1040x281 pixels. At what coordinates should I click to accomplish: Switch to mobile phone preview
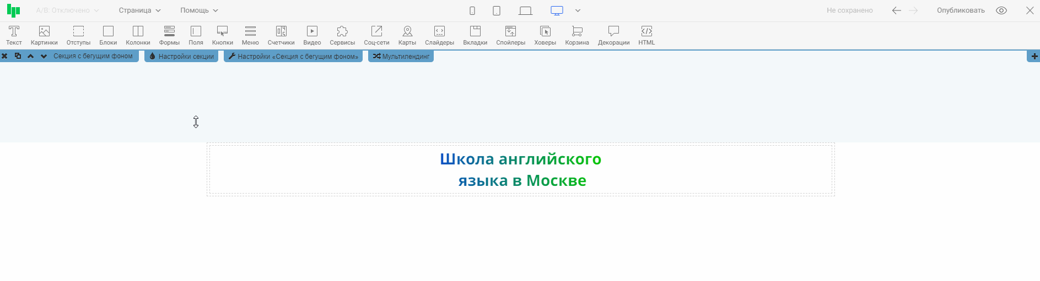click(472, 10)
